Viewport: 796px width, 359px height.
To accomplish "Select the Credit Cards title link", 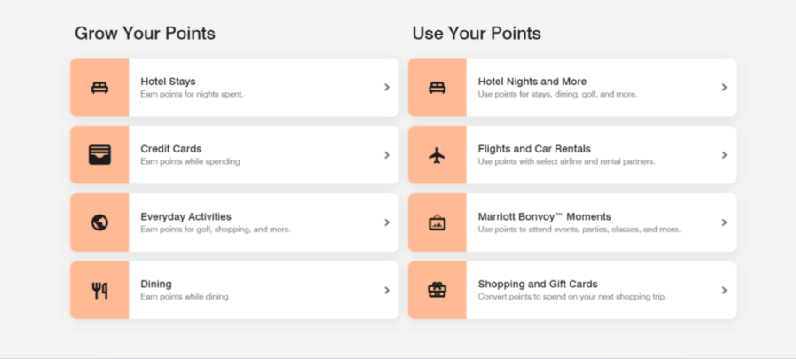I will (x=170, y=149).
